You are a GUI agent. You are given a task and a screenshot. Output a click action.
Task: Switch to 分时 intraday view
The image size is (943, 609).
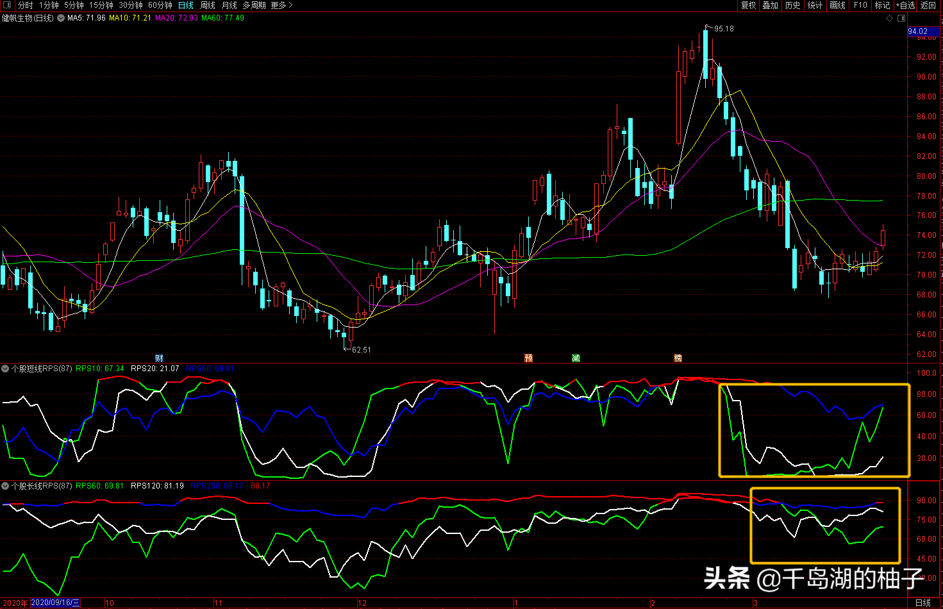[x=25, y=5]
